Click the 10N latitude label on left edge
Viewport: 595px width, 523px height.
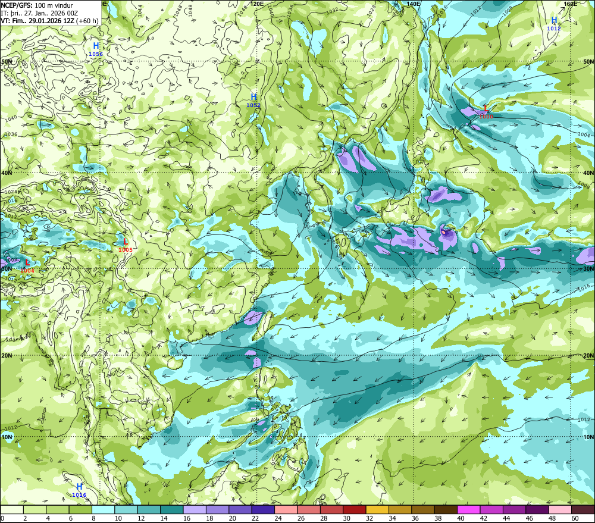point(7,437)
